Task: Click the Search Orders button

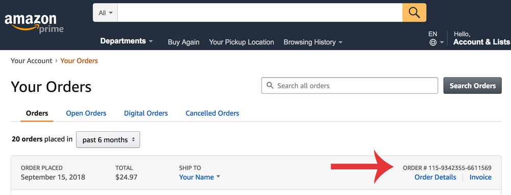Action: point(473,86)
